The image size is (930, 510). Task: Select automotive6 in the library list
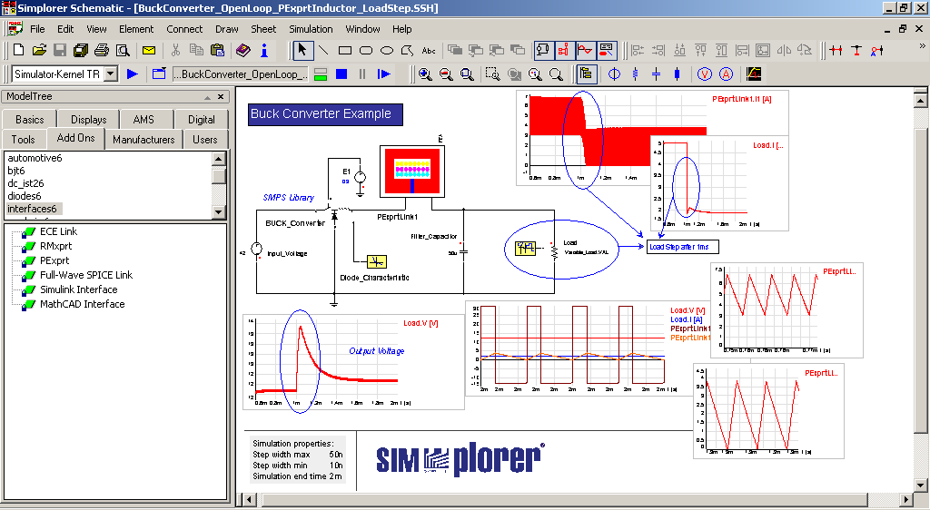[x=35, y=158]
